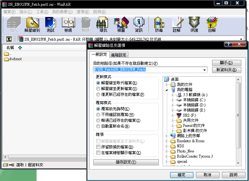Viewport: 249px width, 181px height.
Task: Switch to 一般設定 tab
Action: pos(99,54)
